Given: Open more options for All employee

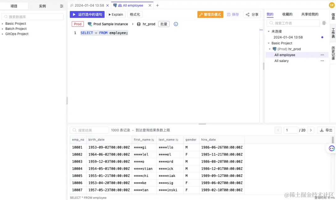Looking at the screenshot, I should click(x=322, y=55).
